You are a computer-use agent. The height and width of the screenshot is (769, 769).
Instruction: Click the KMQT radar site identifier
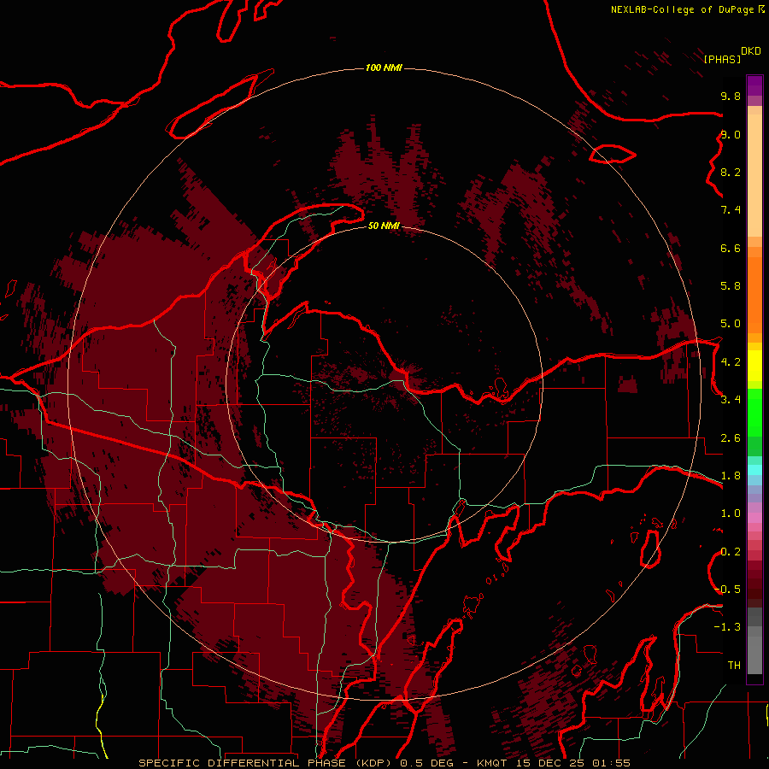tap(491, 763)
